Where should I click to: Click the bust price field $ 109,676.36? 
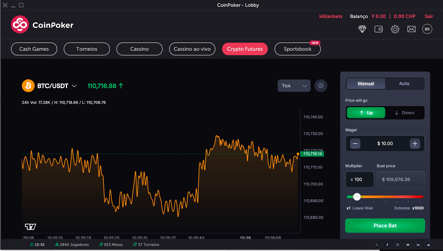click(401, 179)
